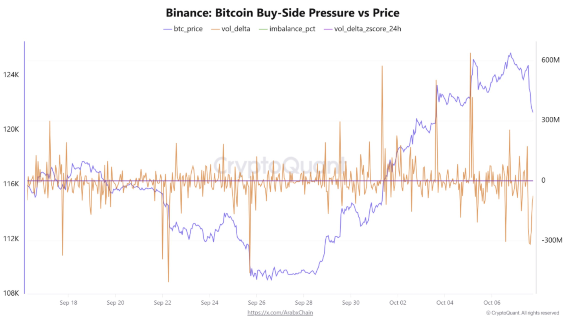Screen dimensions: 565x318
Task: Hide the imbalance_pct series in legend
Action: pos(292,29)
